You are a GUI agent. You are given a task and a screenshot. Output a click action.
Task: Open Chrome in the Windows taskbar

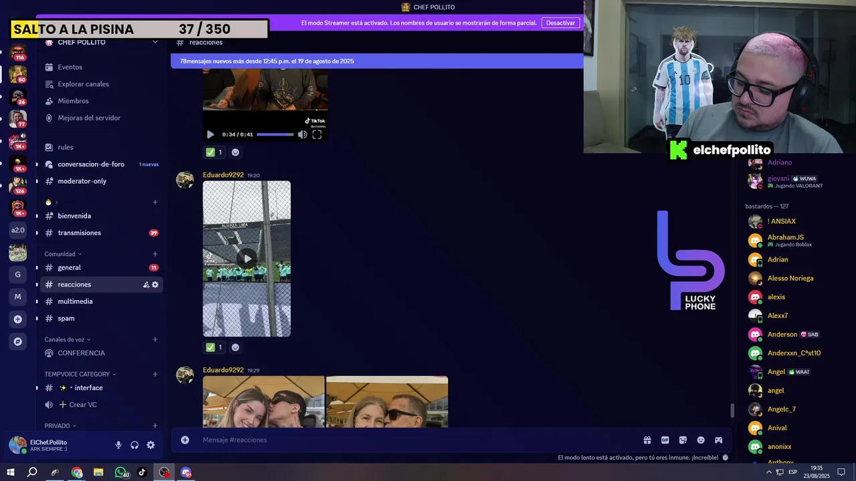[x=77, y=472]
